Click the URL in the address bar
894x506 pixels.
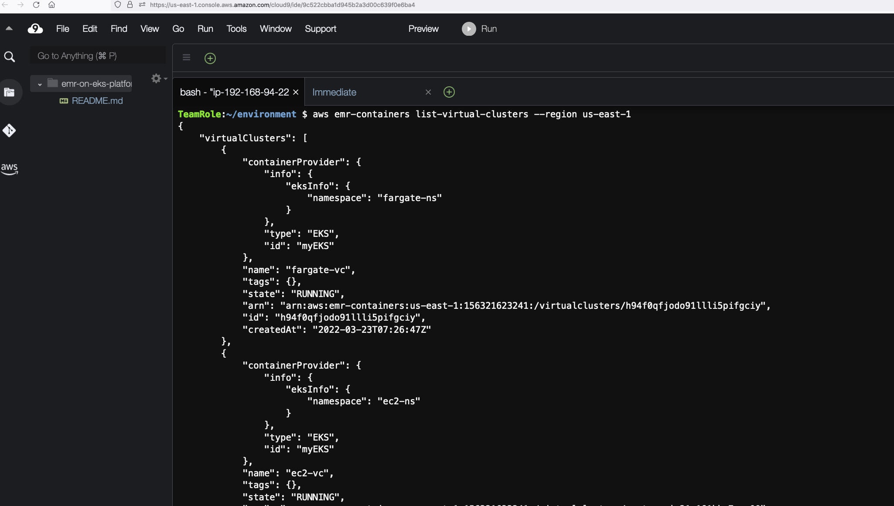pos(283,5)
